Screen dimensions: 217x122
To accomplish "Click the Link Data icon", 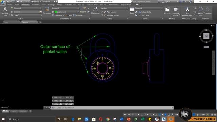I will [140, 15].
